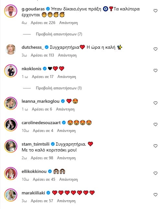Image resolution: width=162 pixels, height=209 pixels.
Task: Like carolinedesouzaart comment via heart icon
Action: point(155,124)
